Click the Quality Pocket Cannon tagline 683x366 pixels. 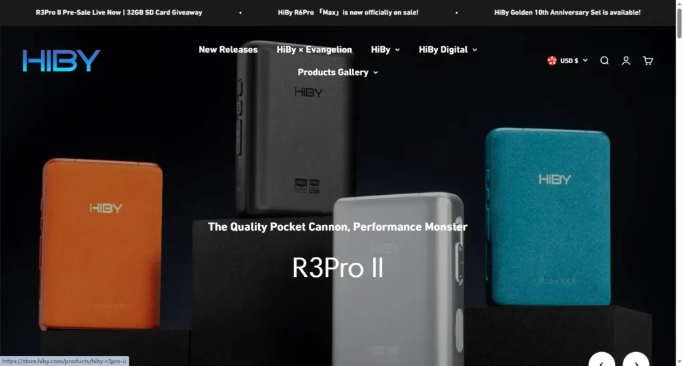coord(337,227)
